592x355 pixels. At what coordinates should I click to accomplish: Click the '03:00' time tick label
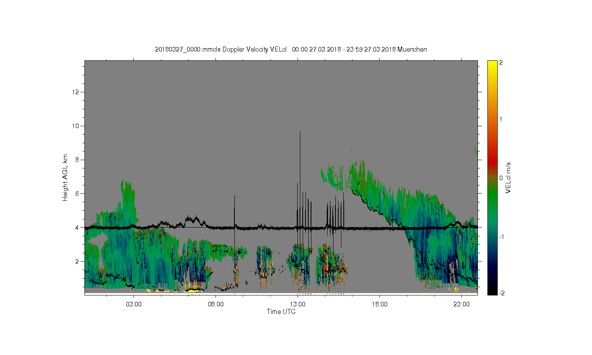tap(134, 305)
